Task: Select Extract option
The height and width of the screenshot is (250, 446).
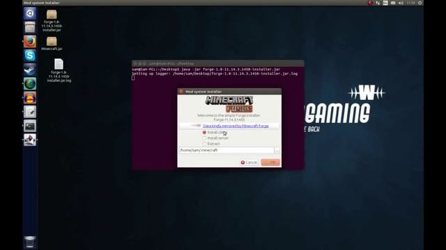Action: pyautogui.click(x=211, y=144)
